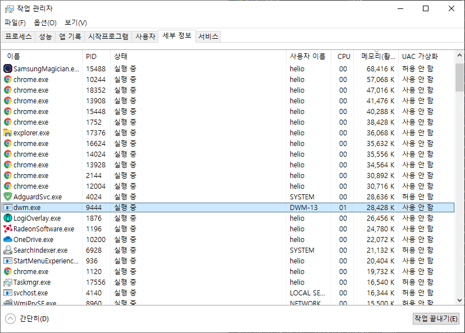Select the AdguardSvc.exe process name
The image size is (465, 333).
coord(38,197)
